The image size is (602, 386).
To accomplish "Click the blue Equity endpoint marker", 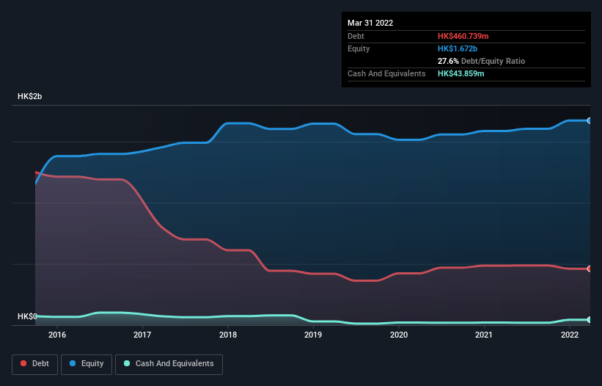I will [x=590, y=120].
